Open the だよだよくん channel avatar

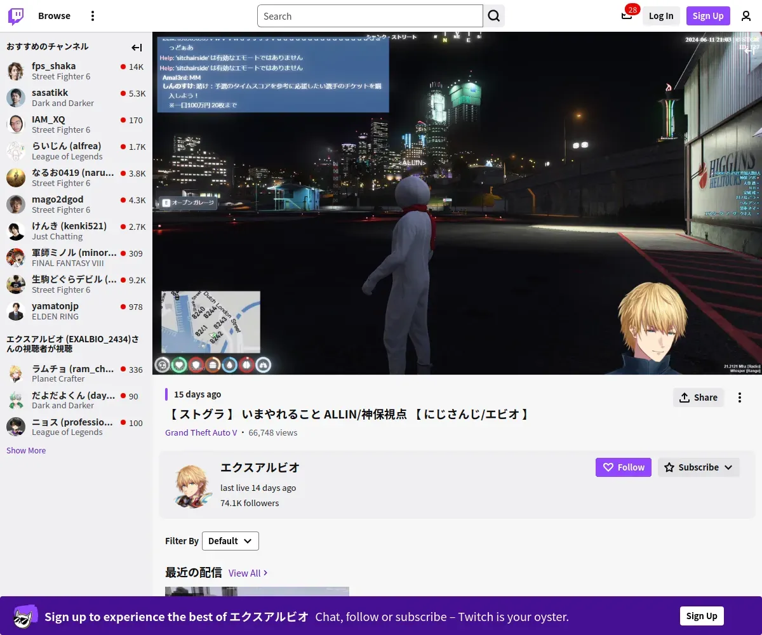16,401
